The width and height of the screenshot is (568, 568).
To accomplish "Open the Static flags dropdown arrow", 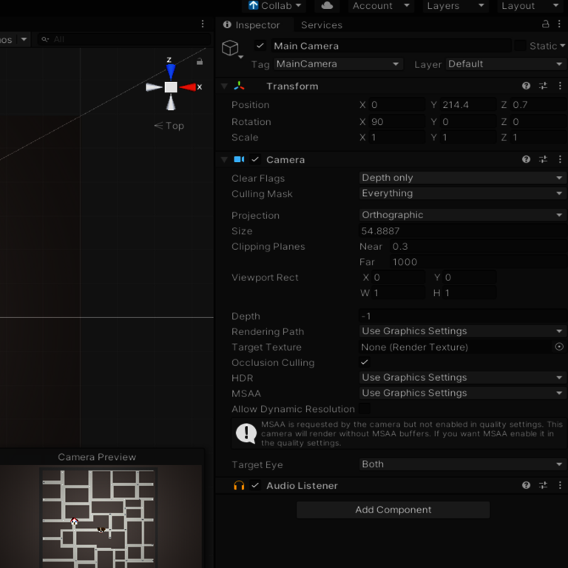I will tap(563, 46).
